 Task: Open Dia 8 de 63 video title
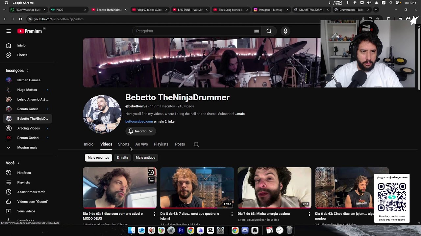[x=190, y=216]
